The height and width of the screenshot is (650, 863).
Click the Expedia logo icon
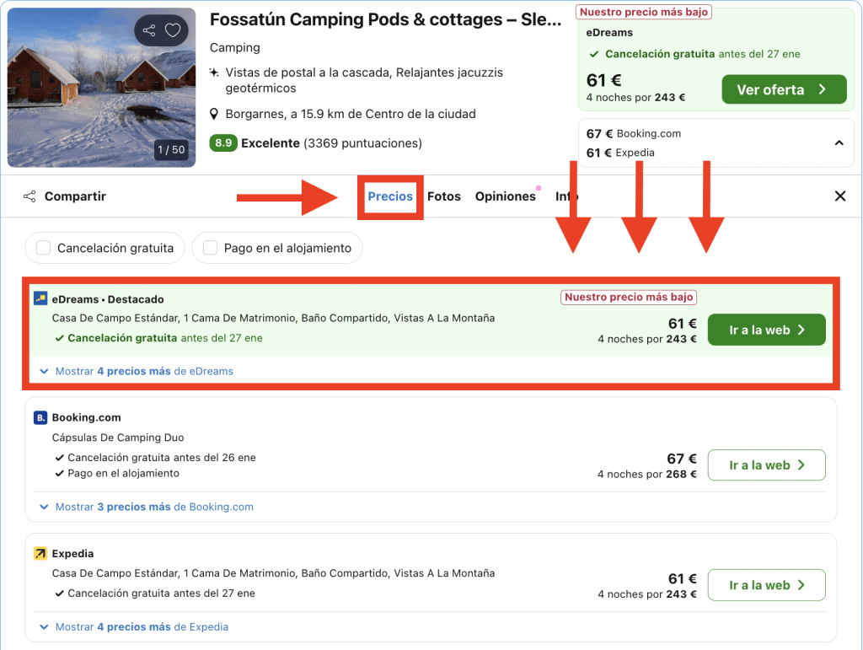coord(40,554)
